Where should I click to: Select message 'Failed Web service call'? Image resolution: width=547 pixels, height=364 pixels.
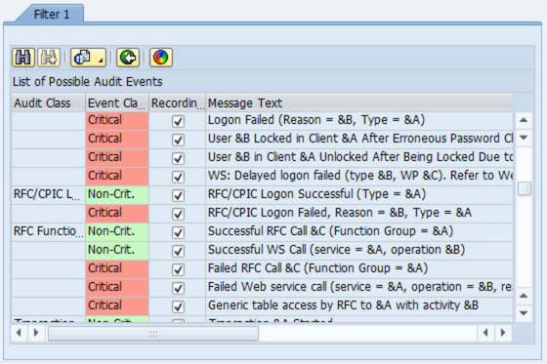click(360, 287)
